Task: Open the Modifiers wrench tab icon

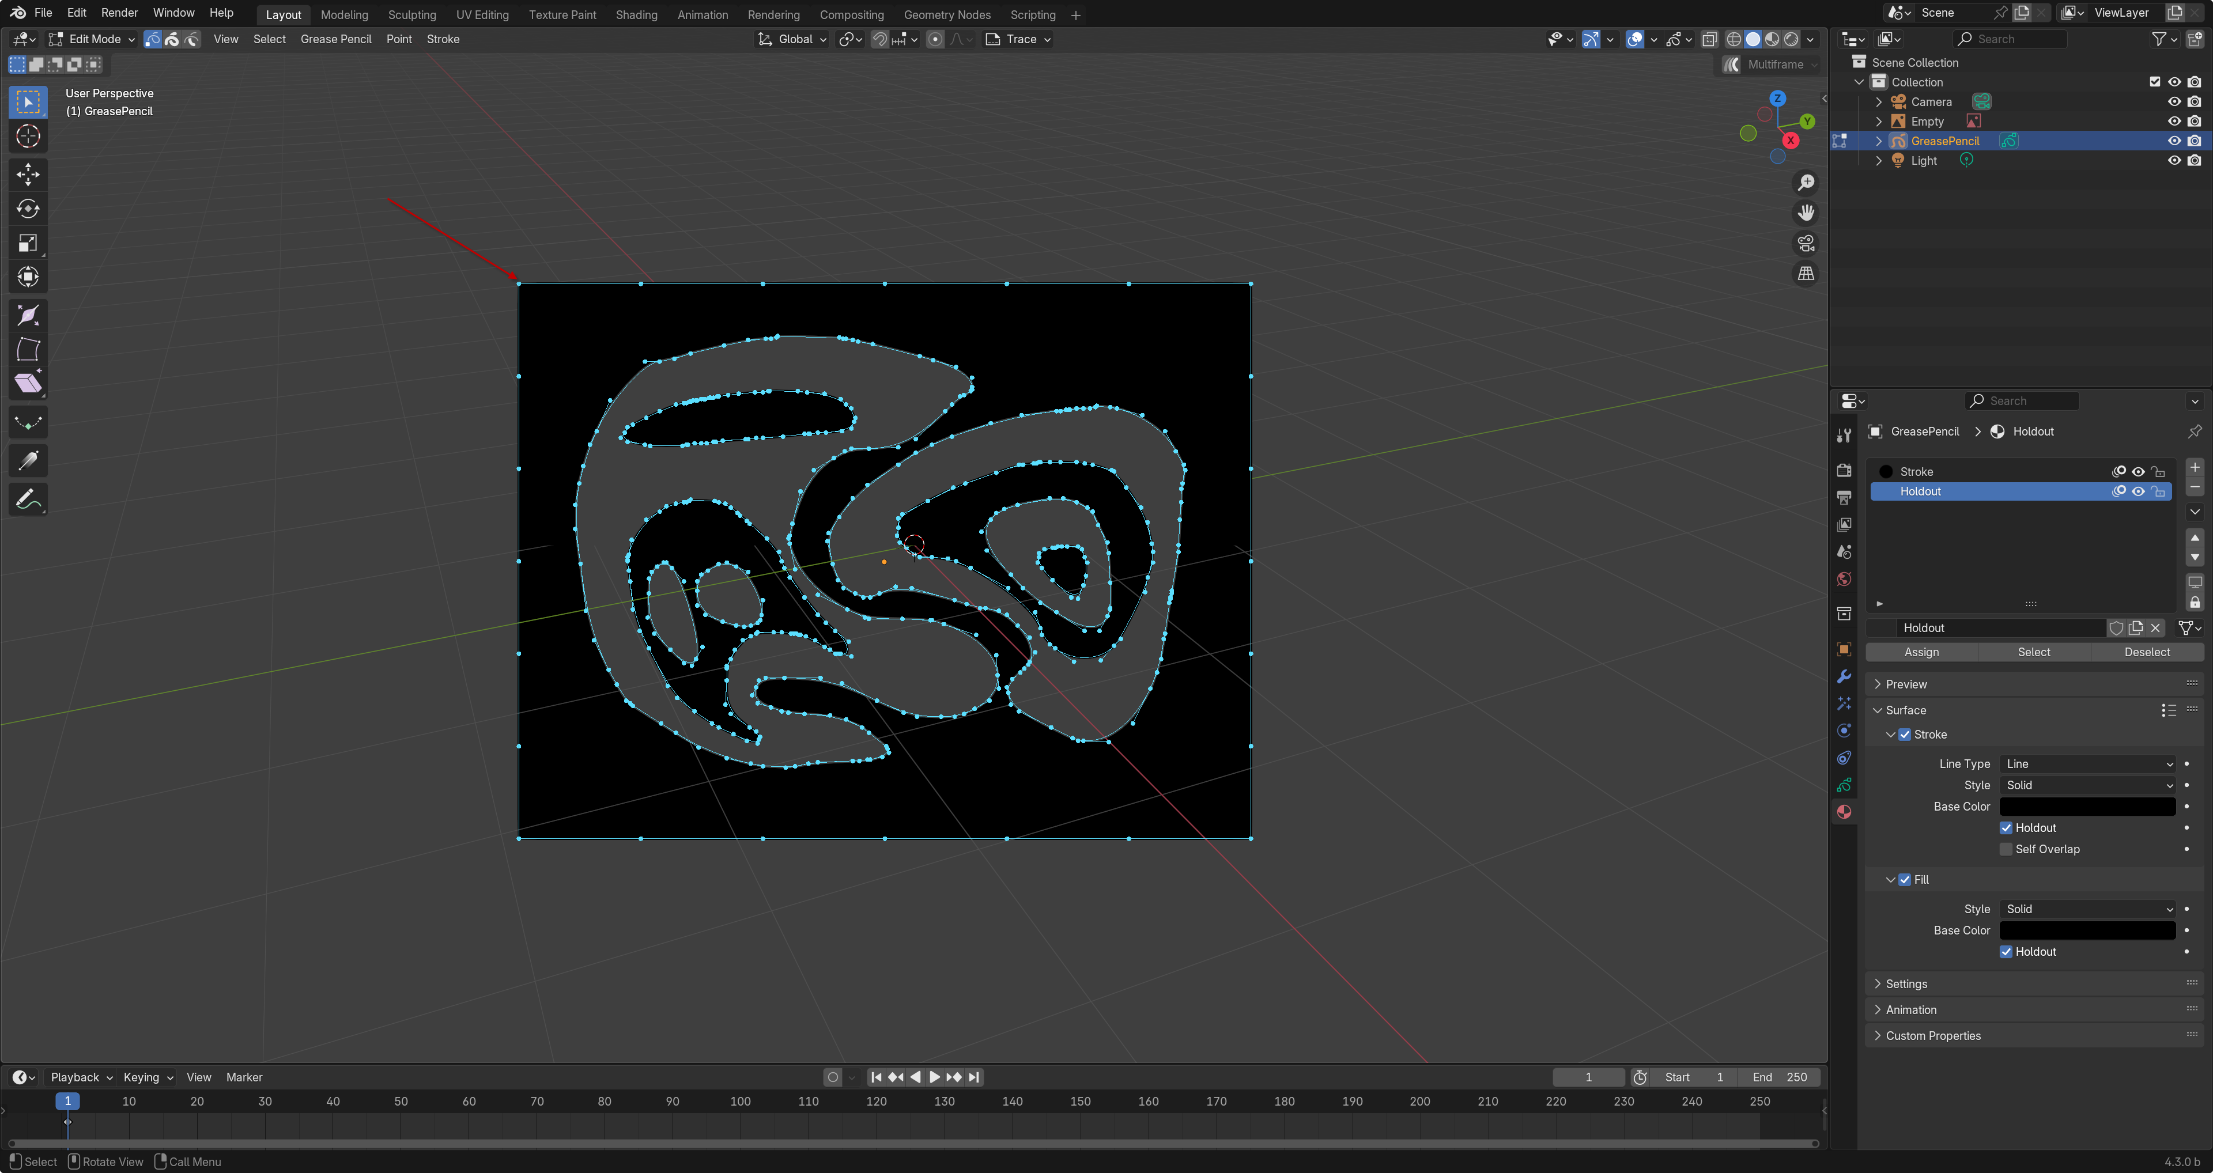Action: [1844, 676]
